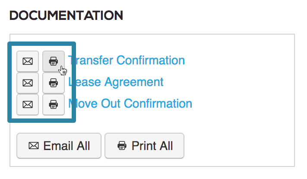Email the Transfer Confirmation document via envelope icon
Screen dimensions: 307x179
[28, 61]
